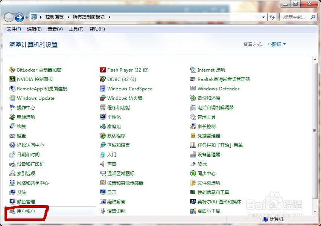This screenshot has height=226, width=321.
Task: Open the 用户帐户 icon
Action: [x=12, y=211]
